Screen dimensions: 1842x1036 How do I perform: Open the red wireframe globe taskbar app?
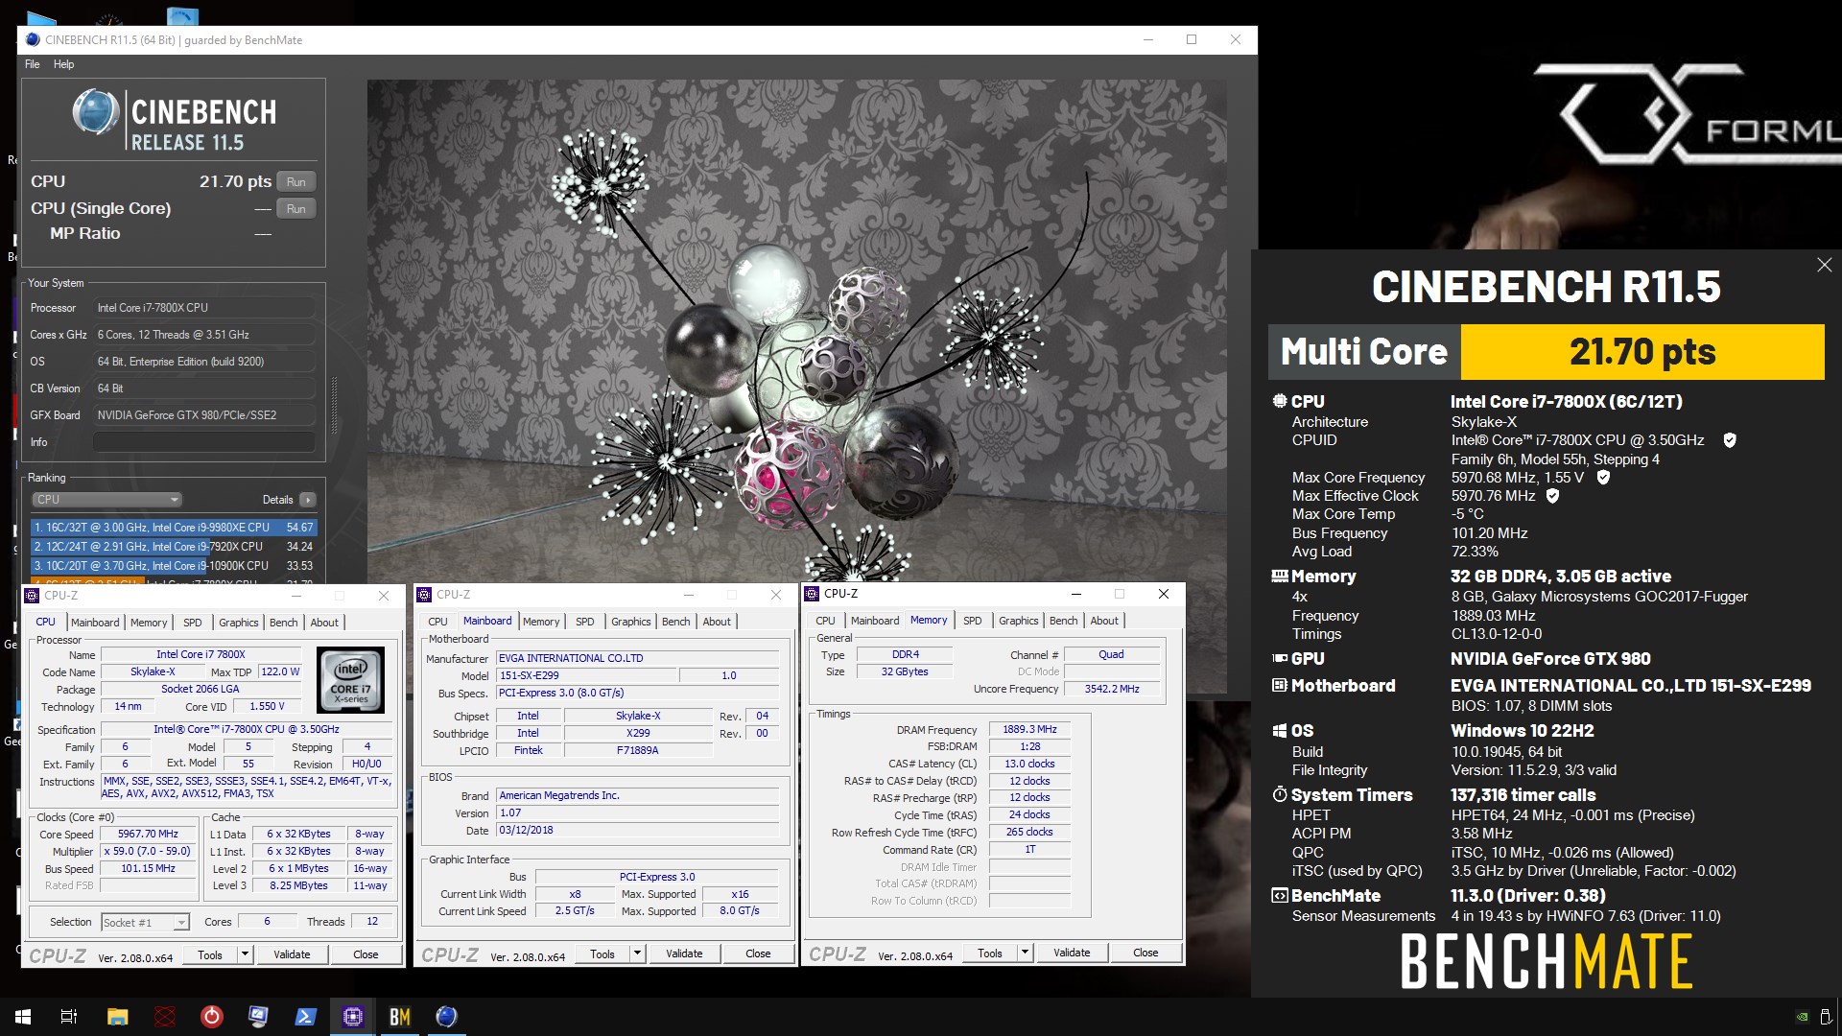click(x=165, y=1017)
